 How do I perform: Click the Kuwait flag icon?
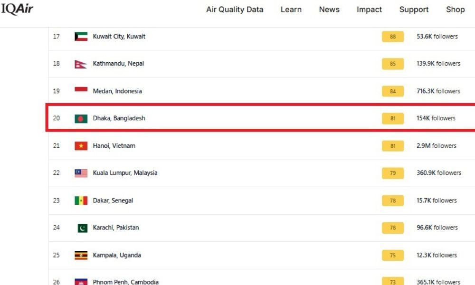[x=81, y=37]
